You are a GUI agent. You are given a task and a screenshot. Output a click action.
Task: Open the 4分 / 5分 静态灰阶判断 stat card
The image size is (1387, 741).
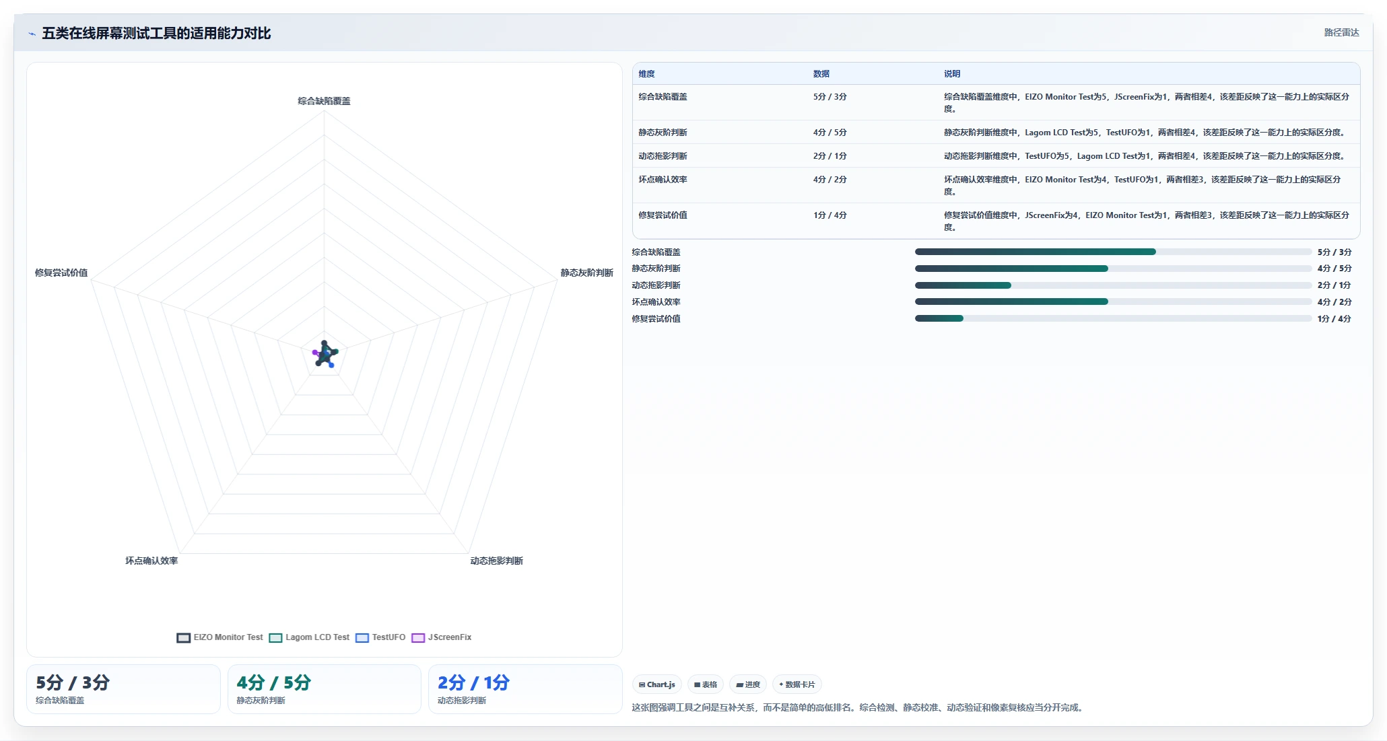click(x=325, y=689)
